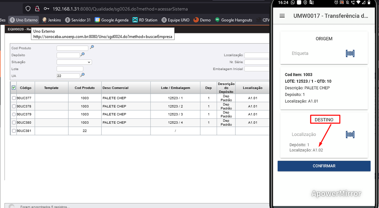Open the Situação dropdown

coord(74,62)
